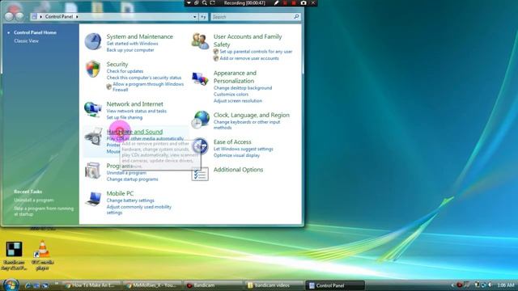Click the Security shield icon

pos(93,69)
